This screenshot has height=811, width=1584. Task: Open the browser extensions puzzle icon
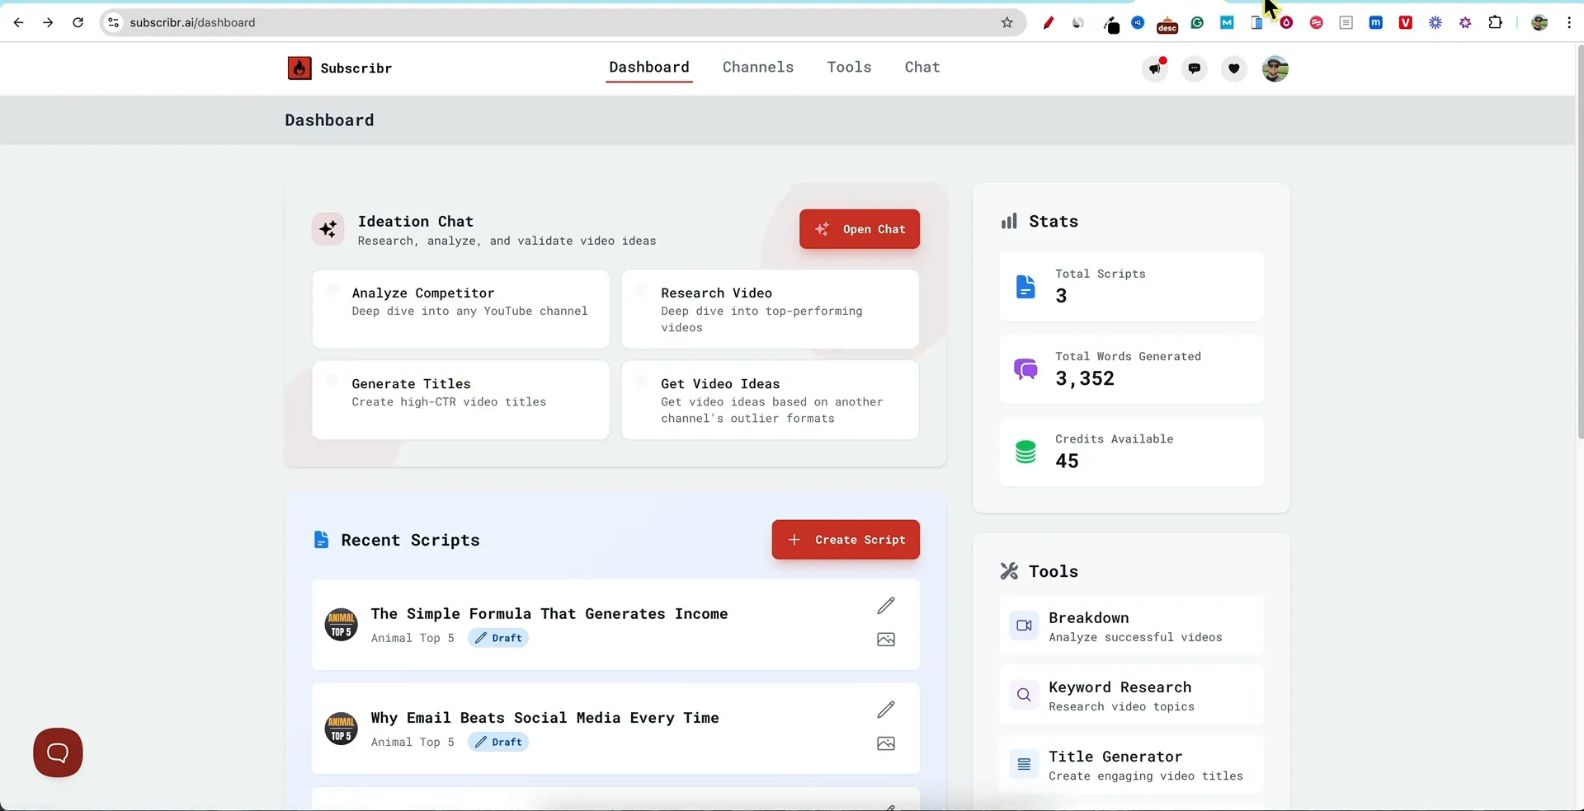coord(1495,22)
